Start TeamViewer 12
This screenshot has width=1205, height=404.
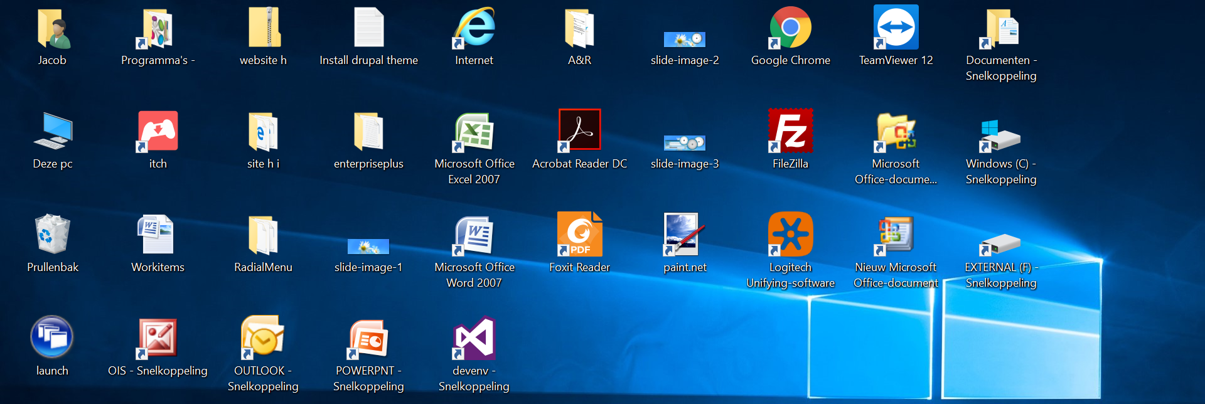tap(896, 27)
